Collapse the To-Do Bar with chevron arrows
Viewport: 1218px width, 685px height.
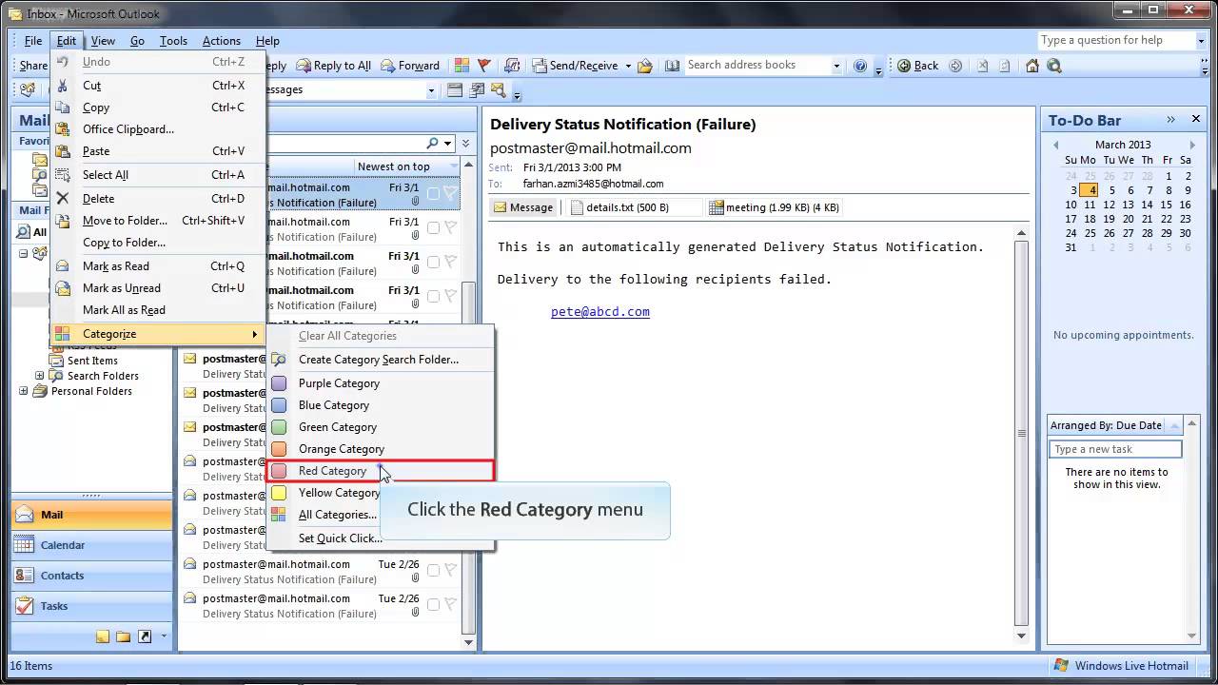click(x=1171, y=120)
